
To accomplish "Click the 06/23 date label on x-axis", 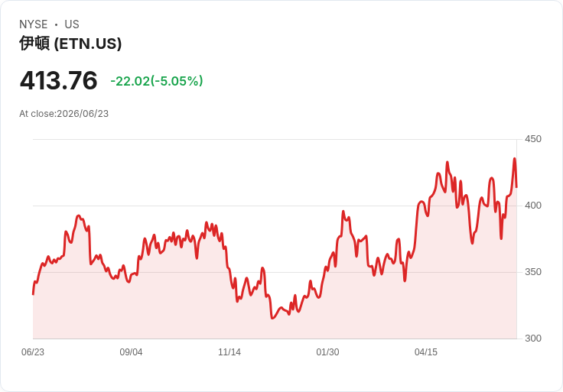I will pyautogui.click(x=33, y=352).
